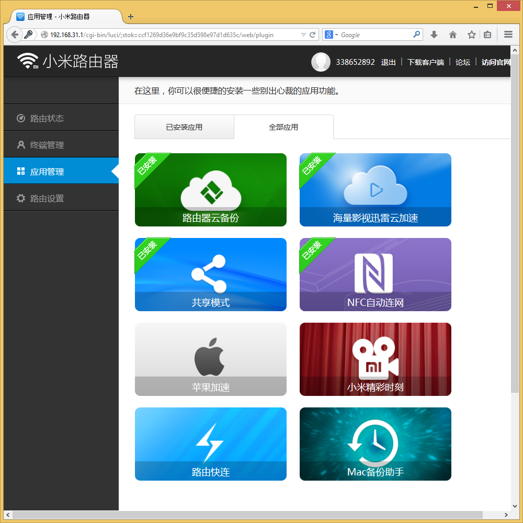Click the 小米路由器 logo
This screenshot has height=523, width=523.
pyautogui.click(x=67, y=61)
